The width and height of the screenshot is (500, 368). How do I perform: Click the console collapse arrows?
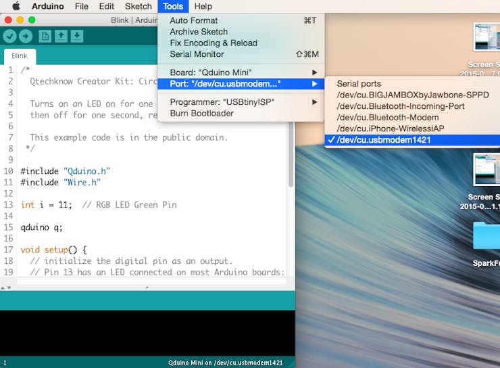coord(5,287)
